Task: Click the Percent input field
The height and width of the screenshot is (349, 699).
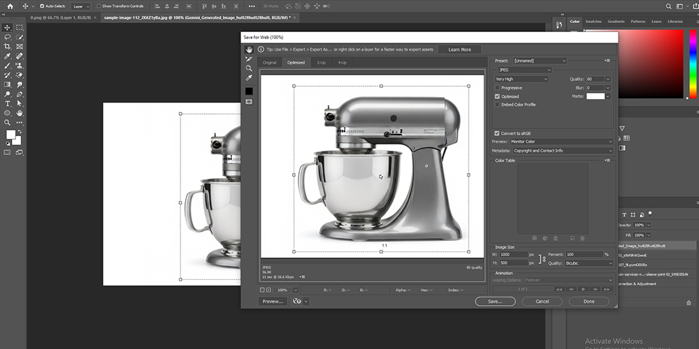Action: coord(584,254)
